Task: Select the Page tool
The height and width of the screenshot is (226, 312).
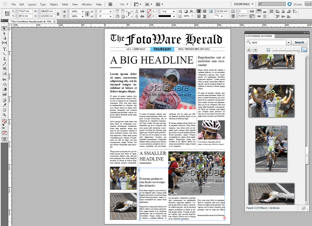Action: tap(4, 38)
